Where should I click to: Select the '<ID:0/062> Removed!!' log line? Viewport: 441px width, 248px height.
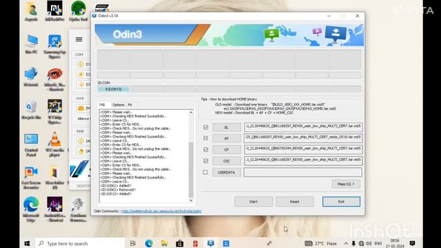(x=118, y=190)
